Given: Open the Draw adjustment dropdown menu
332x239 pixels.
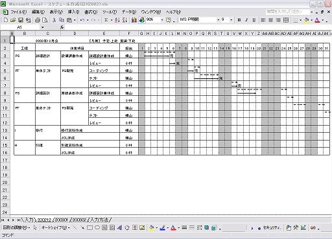Looking at the screenshot, I should [x=16, y=227].
